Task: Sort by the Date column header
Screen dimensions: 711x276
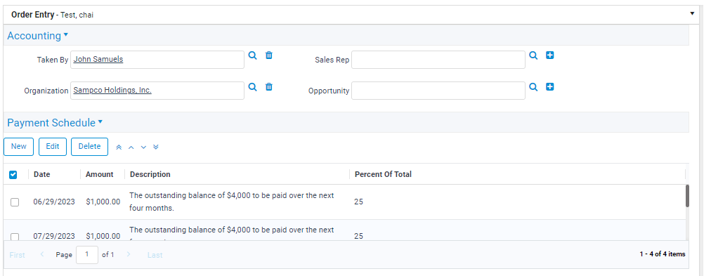Action: [41, 174]
